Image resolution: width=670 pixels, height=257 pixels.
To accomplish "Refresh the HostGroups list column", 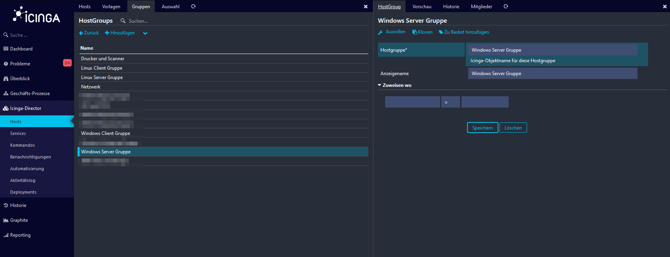I will [x=193, y=6].
